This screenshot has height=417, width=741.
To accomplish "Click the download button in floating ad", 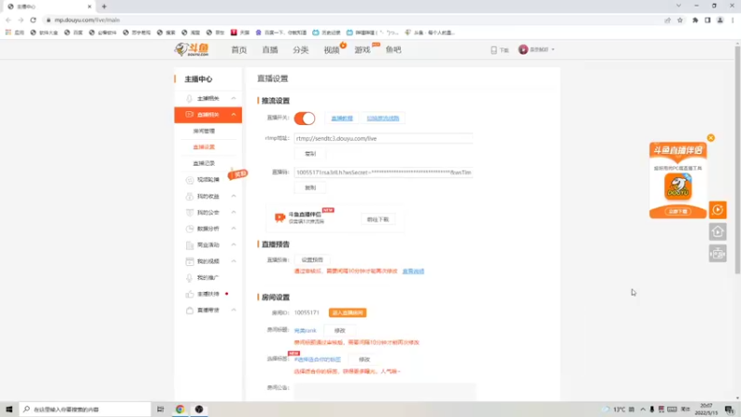I will coord(678,211).
